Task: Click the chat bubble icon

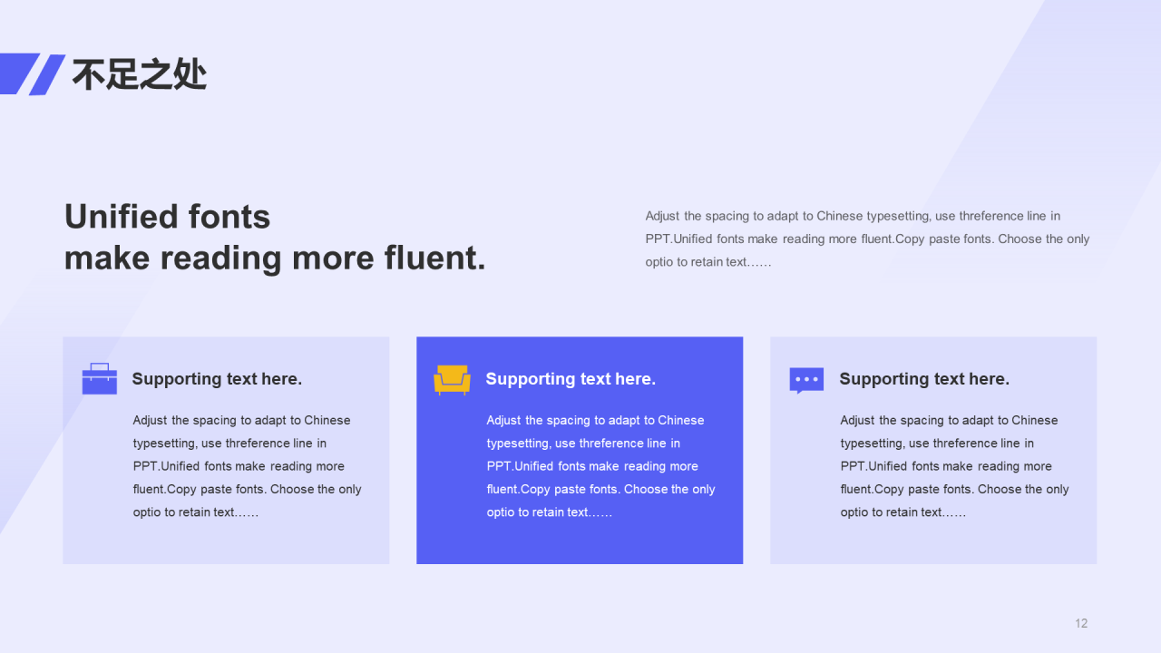Action: coord(806,380)
